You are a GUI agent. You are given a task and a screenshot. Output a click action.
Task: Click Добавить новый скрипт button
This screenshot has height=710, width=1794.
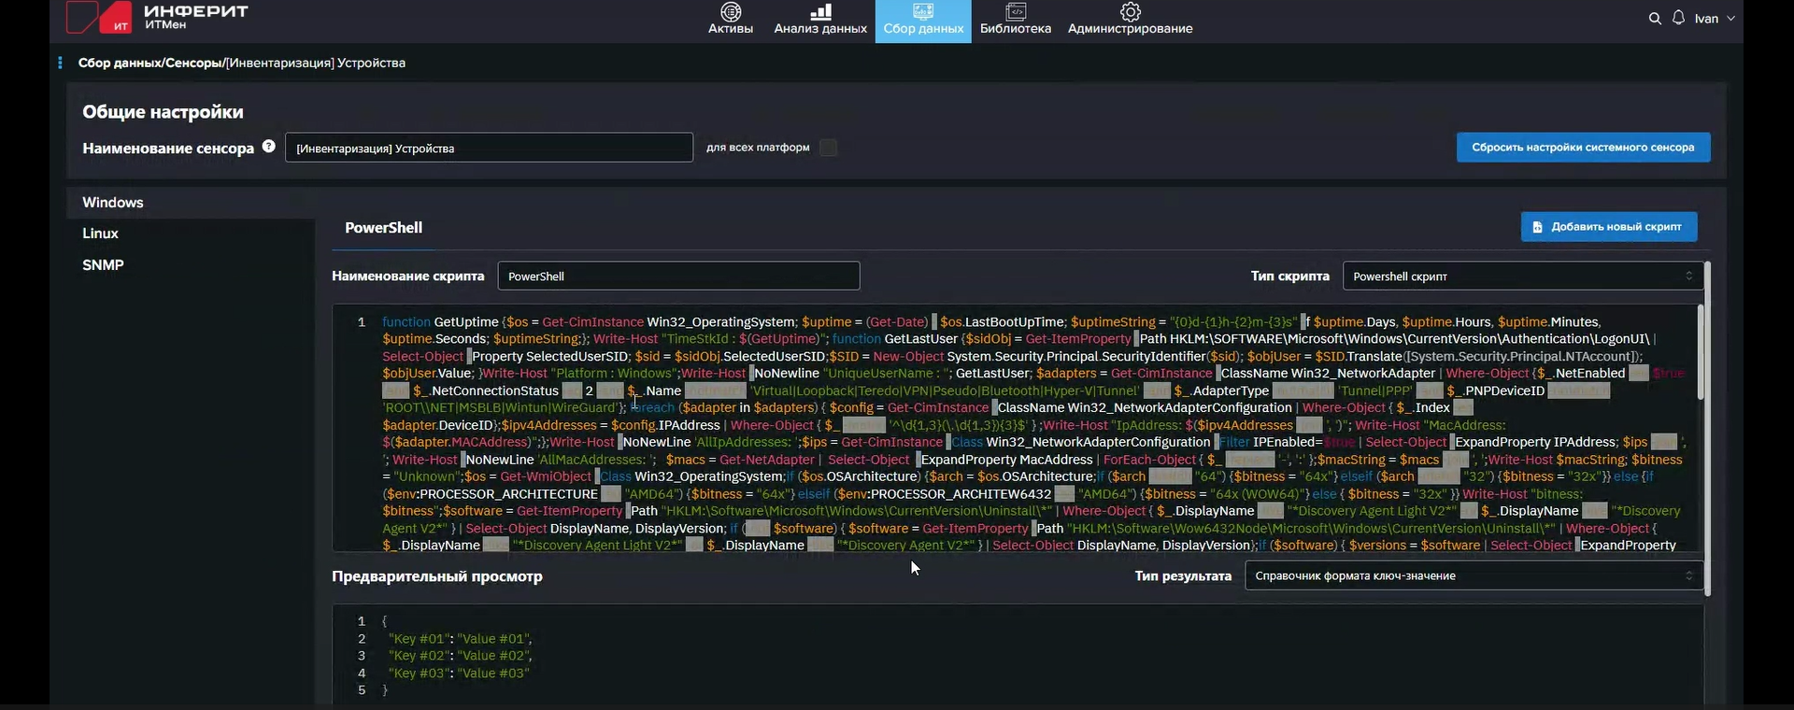click(1608, 227)
